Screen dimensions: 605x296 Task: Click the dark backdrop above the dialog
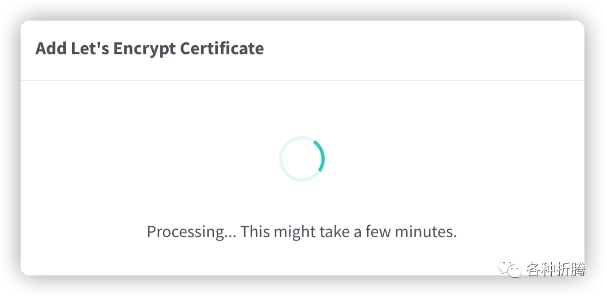[302, 10]
